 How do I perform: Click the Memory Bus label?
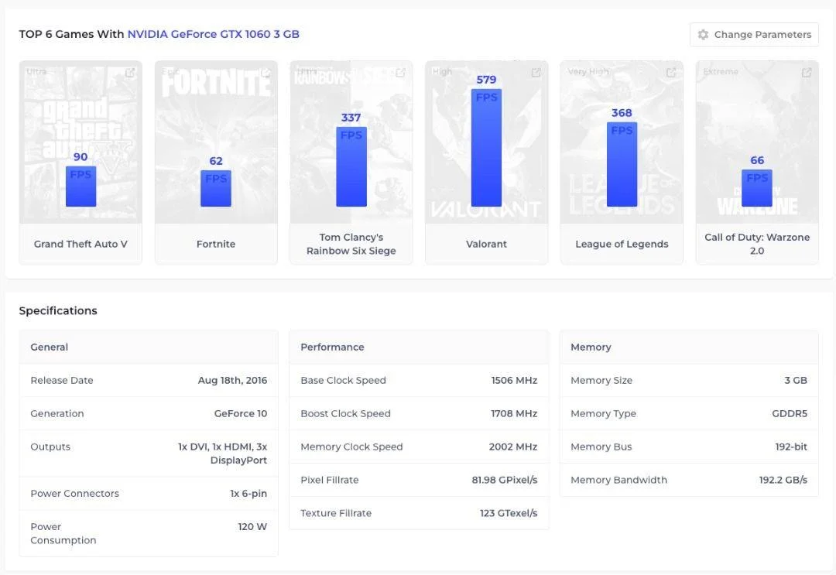[x=601, y=447]
